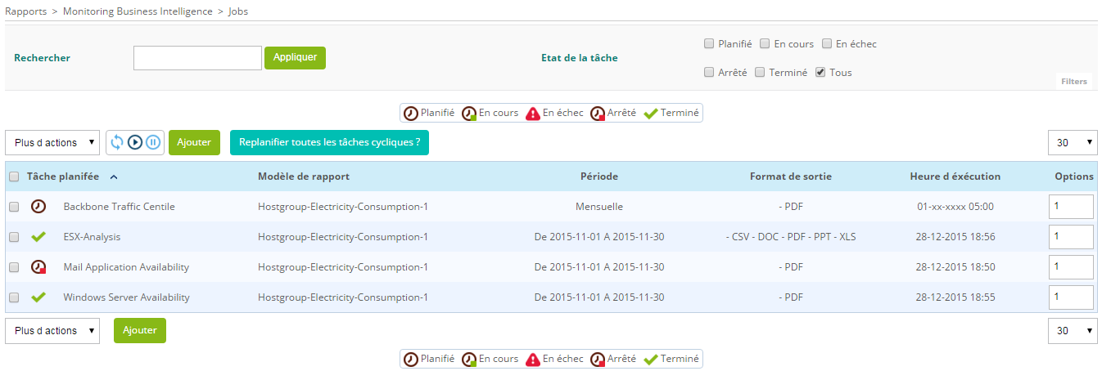Click the Appliquer search button
This screenshot has height=371, width=1102.
pos(295,58)
